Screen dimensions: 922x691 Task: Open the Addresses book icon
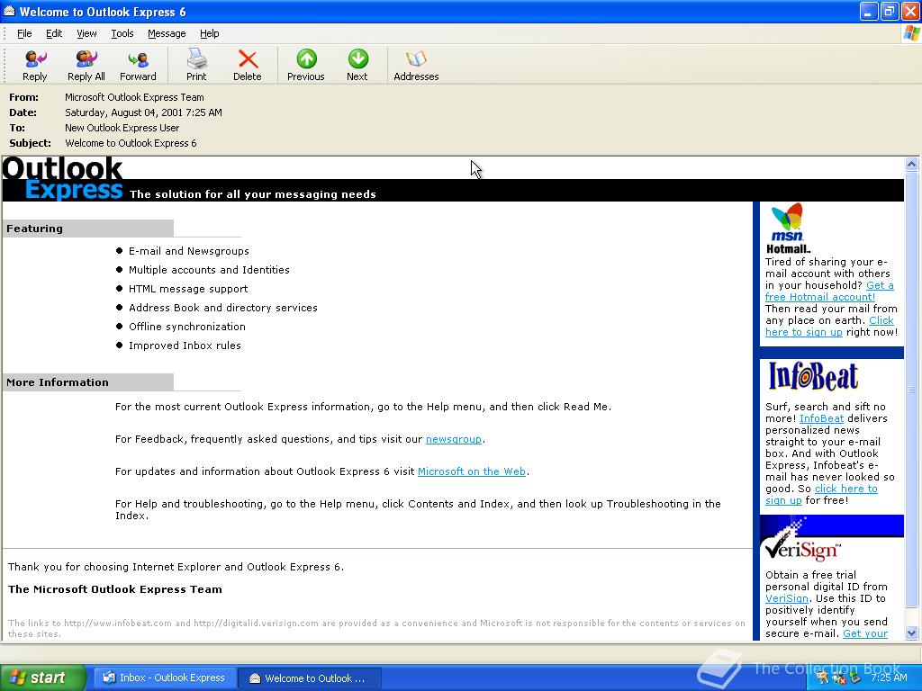pos(416,65)
